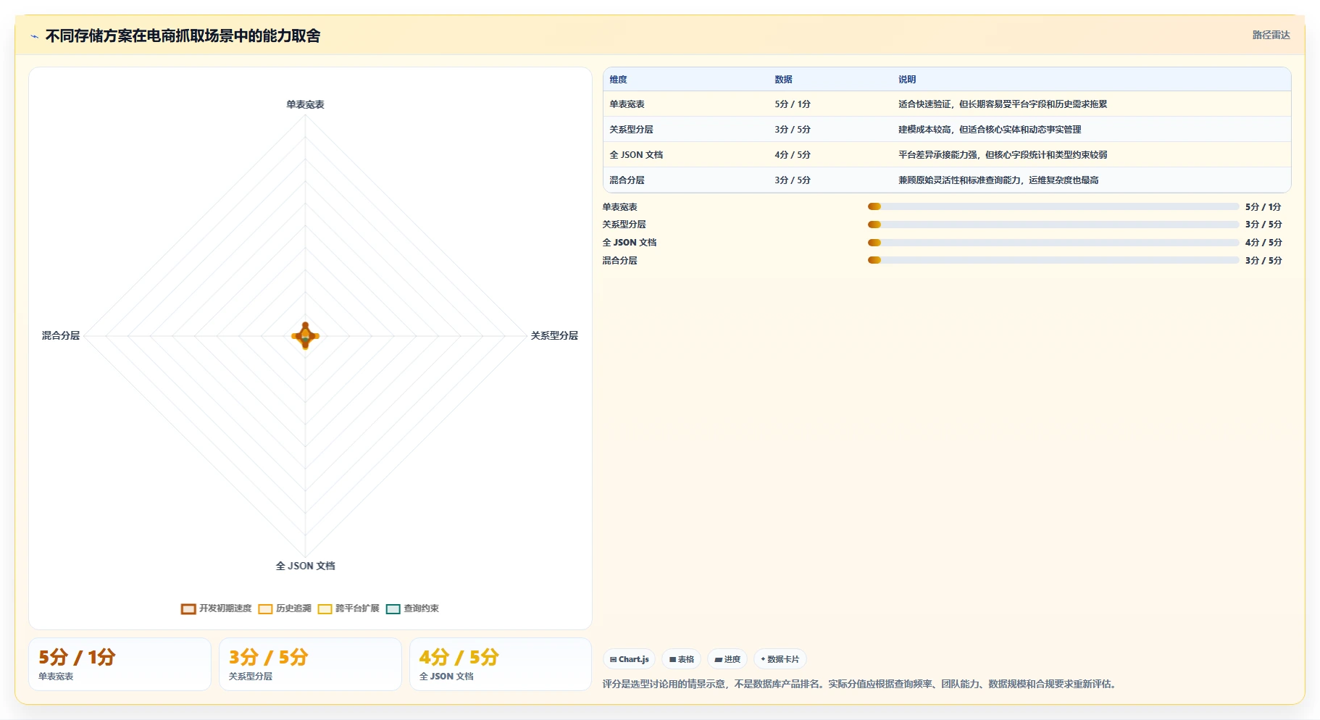Image resolution: width=1320 pixels, height=720 pixels.
Task: Click the 进度 chip
Action: pyautogui.click(x=727, y=659)
